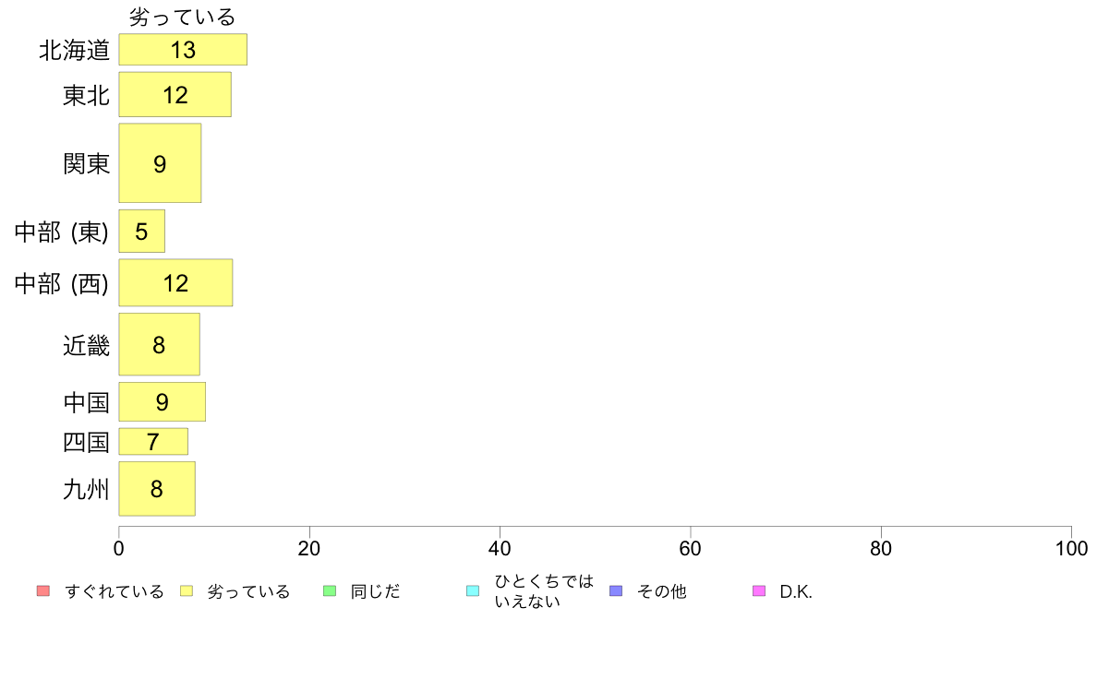Viewport: 1097px width, 679px height.
Task: Select the 東北 bar showing 12
Action: point(175,94)
